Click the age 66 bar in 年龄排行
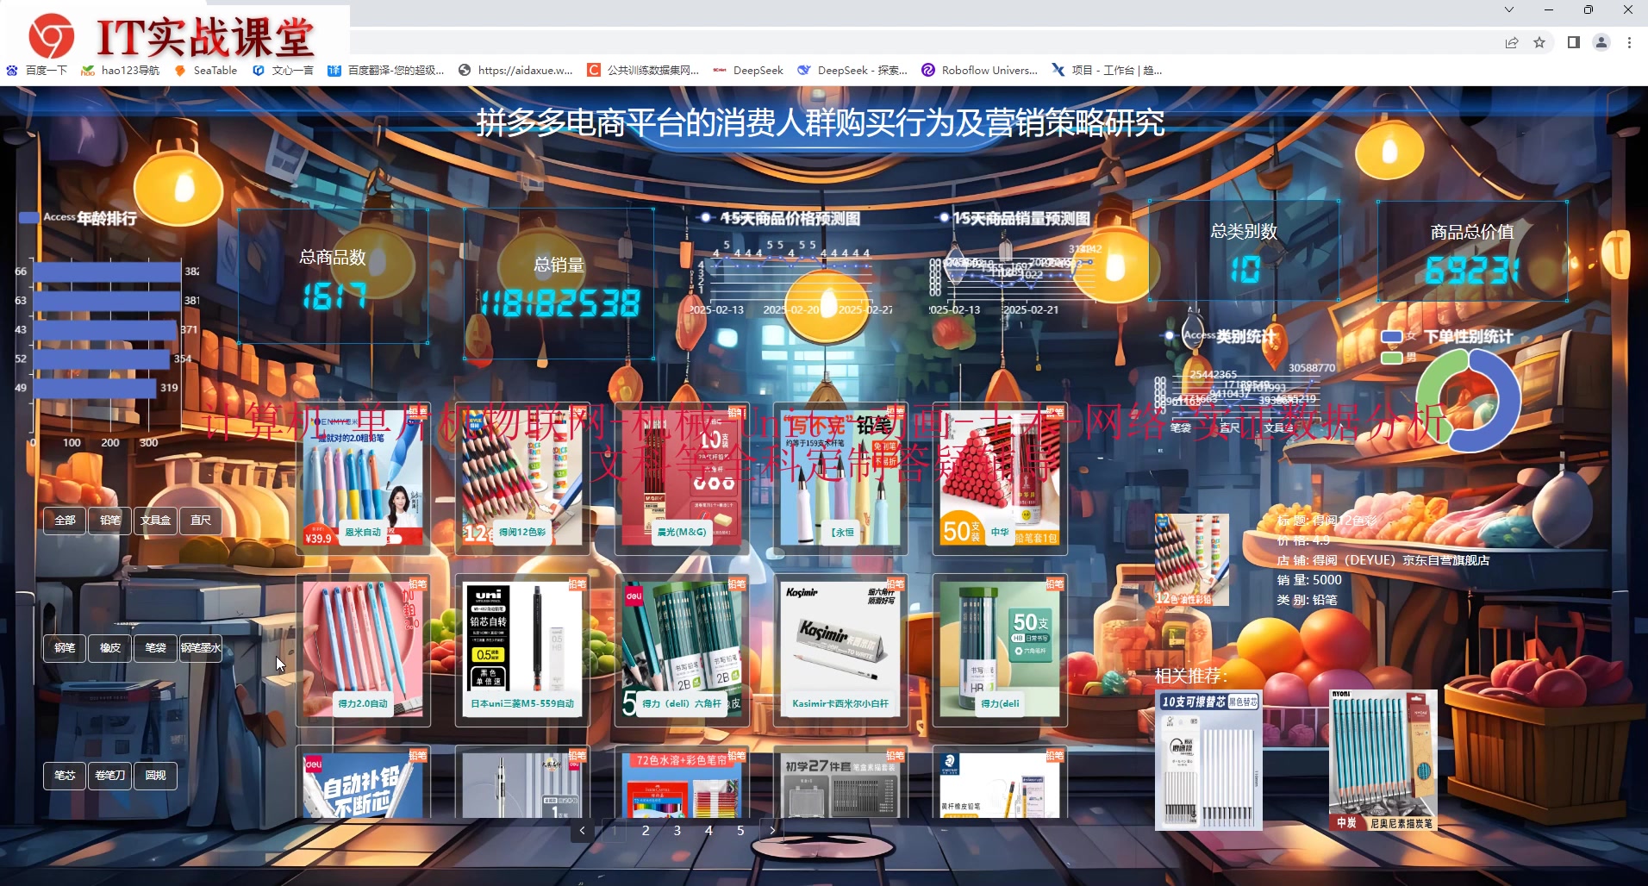1648x886 pixels. coord(107,271)
